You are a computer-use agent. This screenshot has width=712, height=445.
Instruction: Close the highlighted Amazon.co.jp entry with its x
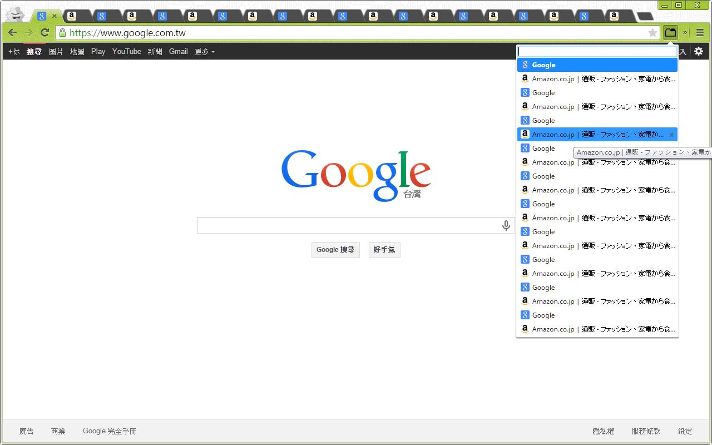click(x=671, y=135)
